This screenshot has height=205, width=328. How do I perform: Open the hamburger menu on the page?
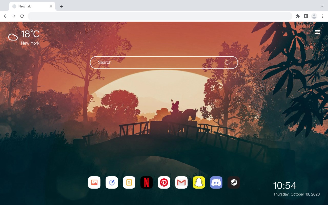pyautogui.click(x=317, y=32)
